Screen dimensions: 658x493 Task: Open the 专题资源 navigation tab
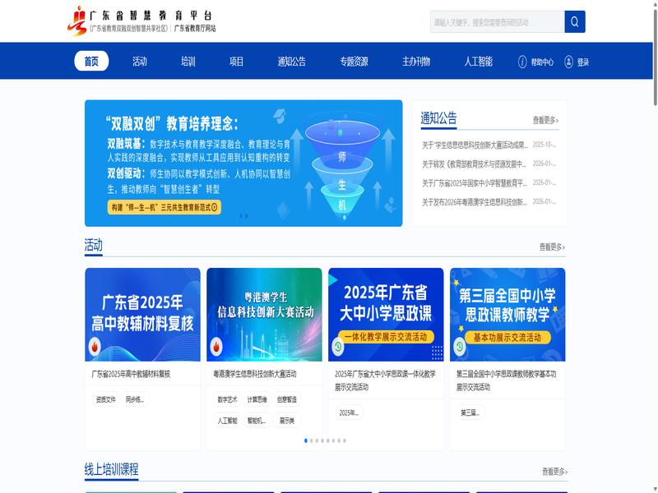point(354,62)
